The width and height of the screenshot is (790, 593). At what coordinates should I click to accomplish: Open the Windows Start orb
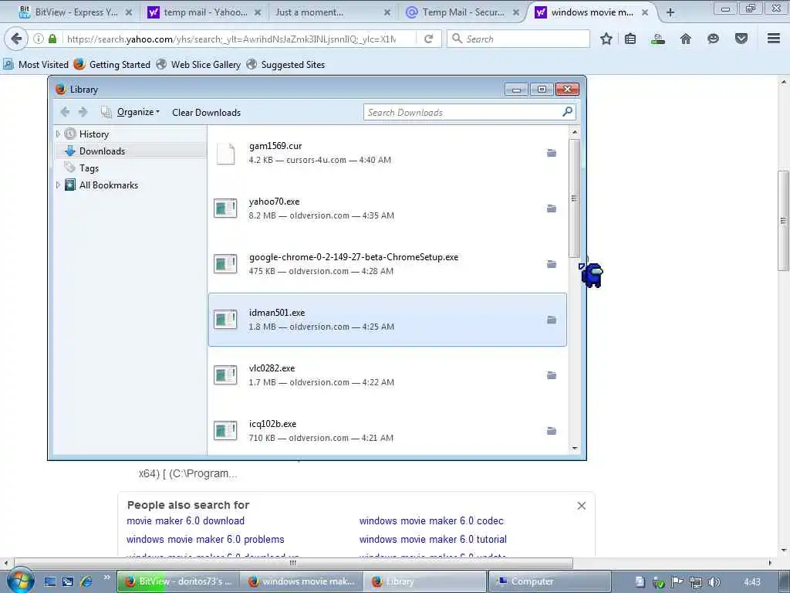[x=20, y=581]
